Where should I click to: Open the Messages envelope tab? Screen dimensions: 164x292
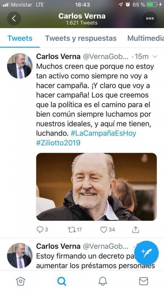144,281
